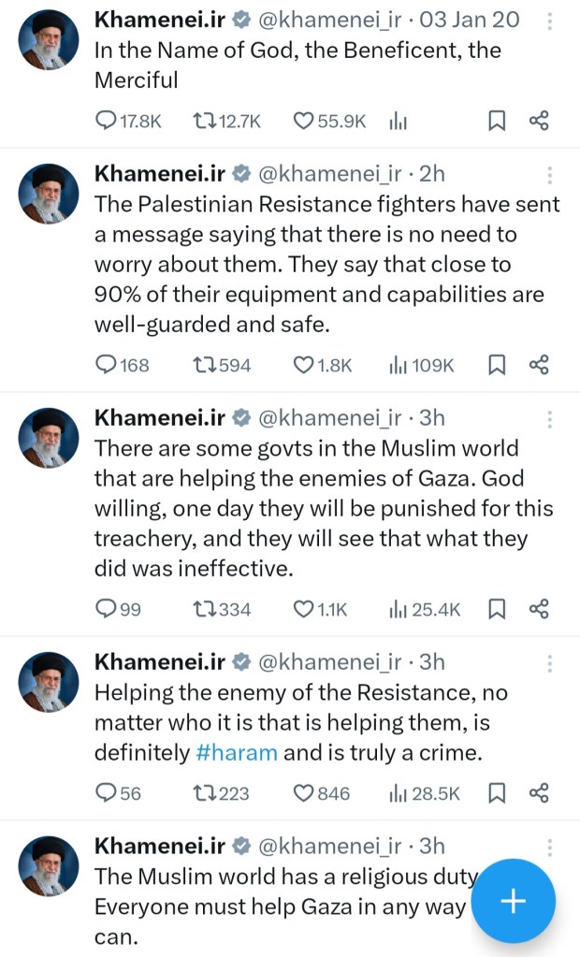Bookmark the 03 Jan 20 post
580x957 pixels.
(498, 121)
